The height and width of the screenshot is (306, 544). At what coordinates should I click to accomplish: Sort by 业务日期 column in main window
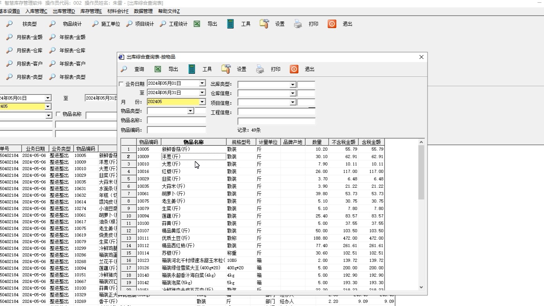[36, 149]
